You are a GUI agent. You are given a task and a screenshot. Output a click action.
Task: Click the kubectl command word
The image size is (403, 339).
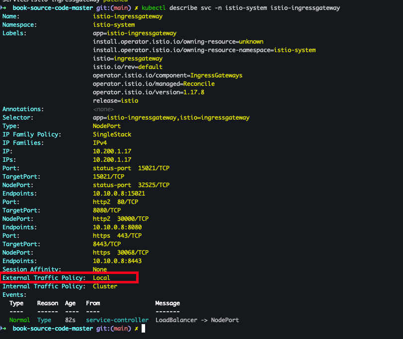tap(154, 8)
